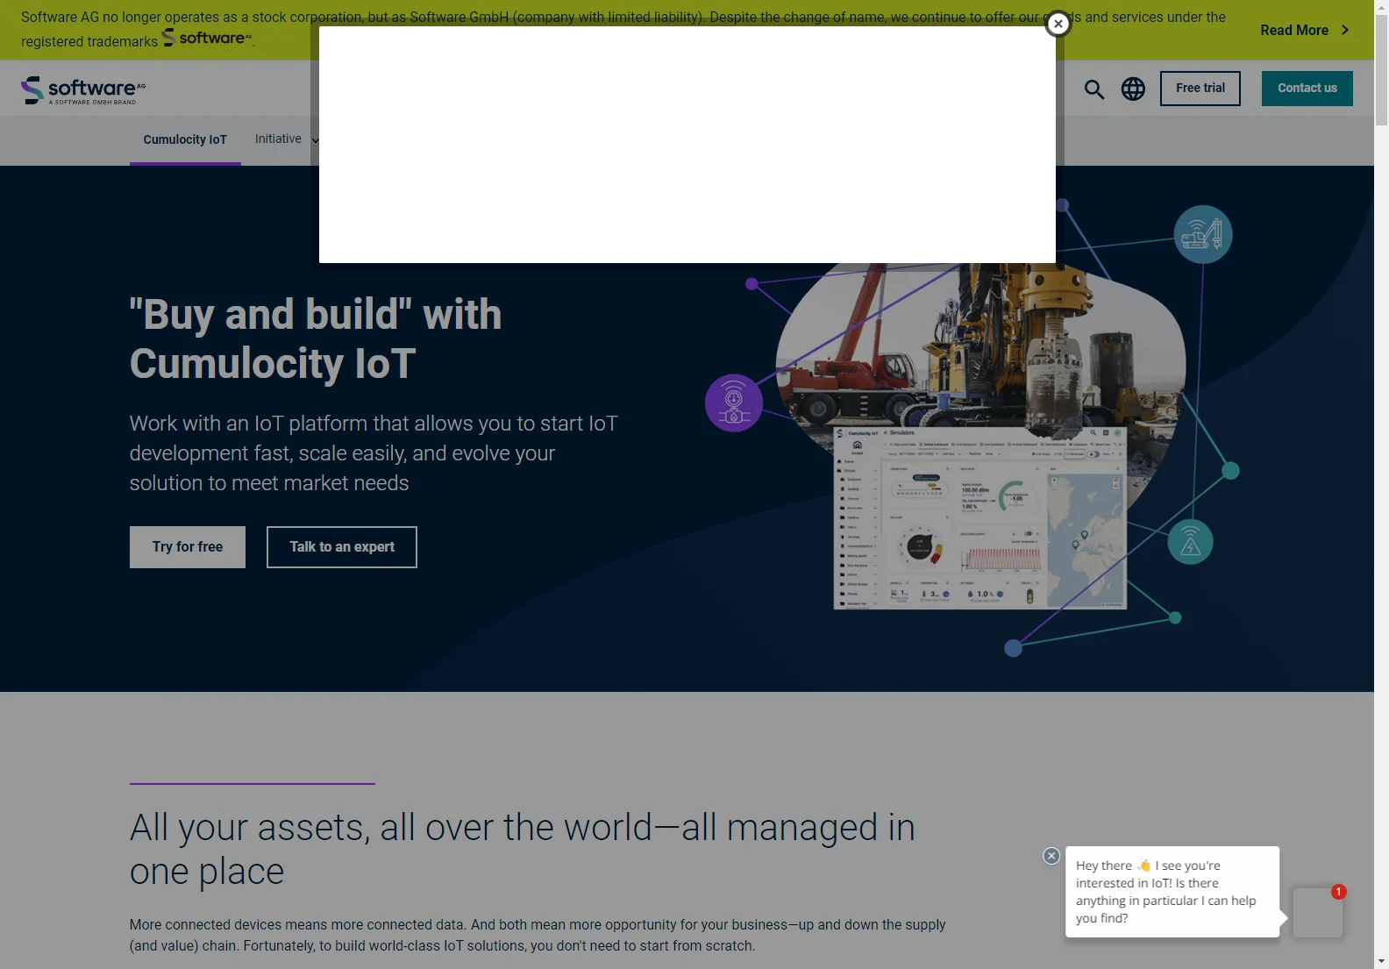Click the chat greeting message
The height and width of the screenshot is (969, 1389).
click(1172, 892)
